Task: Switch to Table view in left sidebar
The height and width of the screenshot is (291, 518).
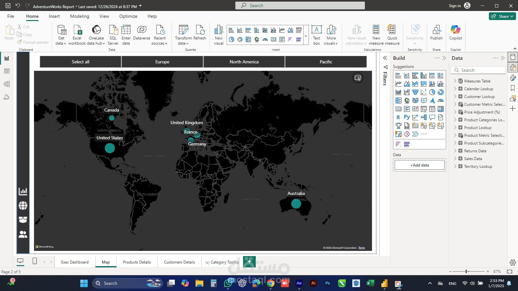Action: tap(7, 71)
